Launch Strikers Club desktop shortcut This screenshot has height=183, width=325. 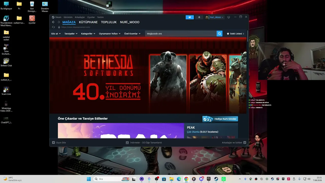click(x=6, y=63)
